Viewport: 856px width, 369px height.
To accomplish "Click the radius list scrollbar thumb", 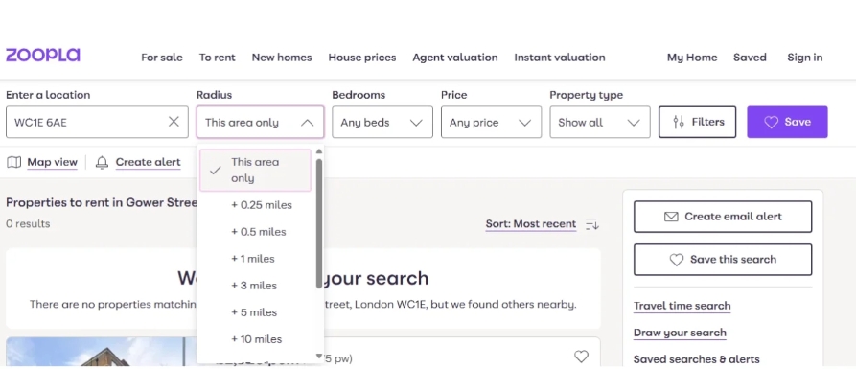I will tap(319, 223).
